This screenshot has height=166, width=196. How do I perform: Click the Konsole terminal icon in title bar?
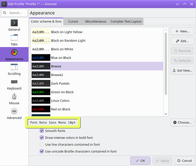(4, 4)
